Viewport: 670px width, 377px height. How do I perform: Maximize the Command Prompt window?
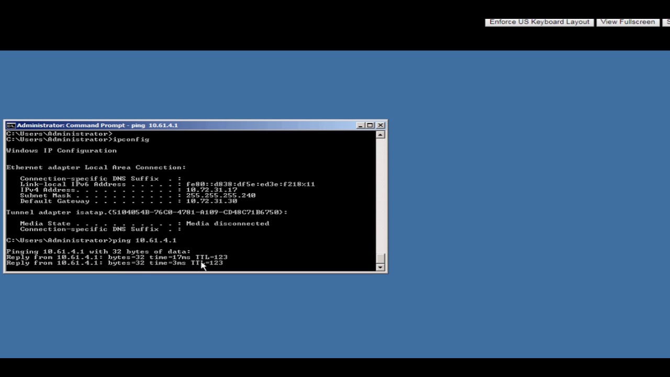(x=370, y=126)
